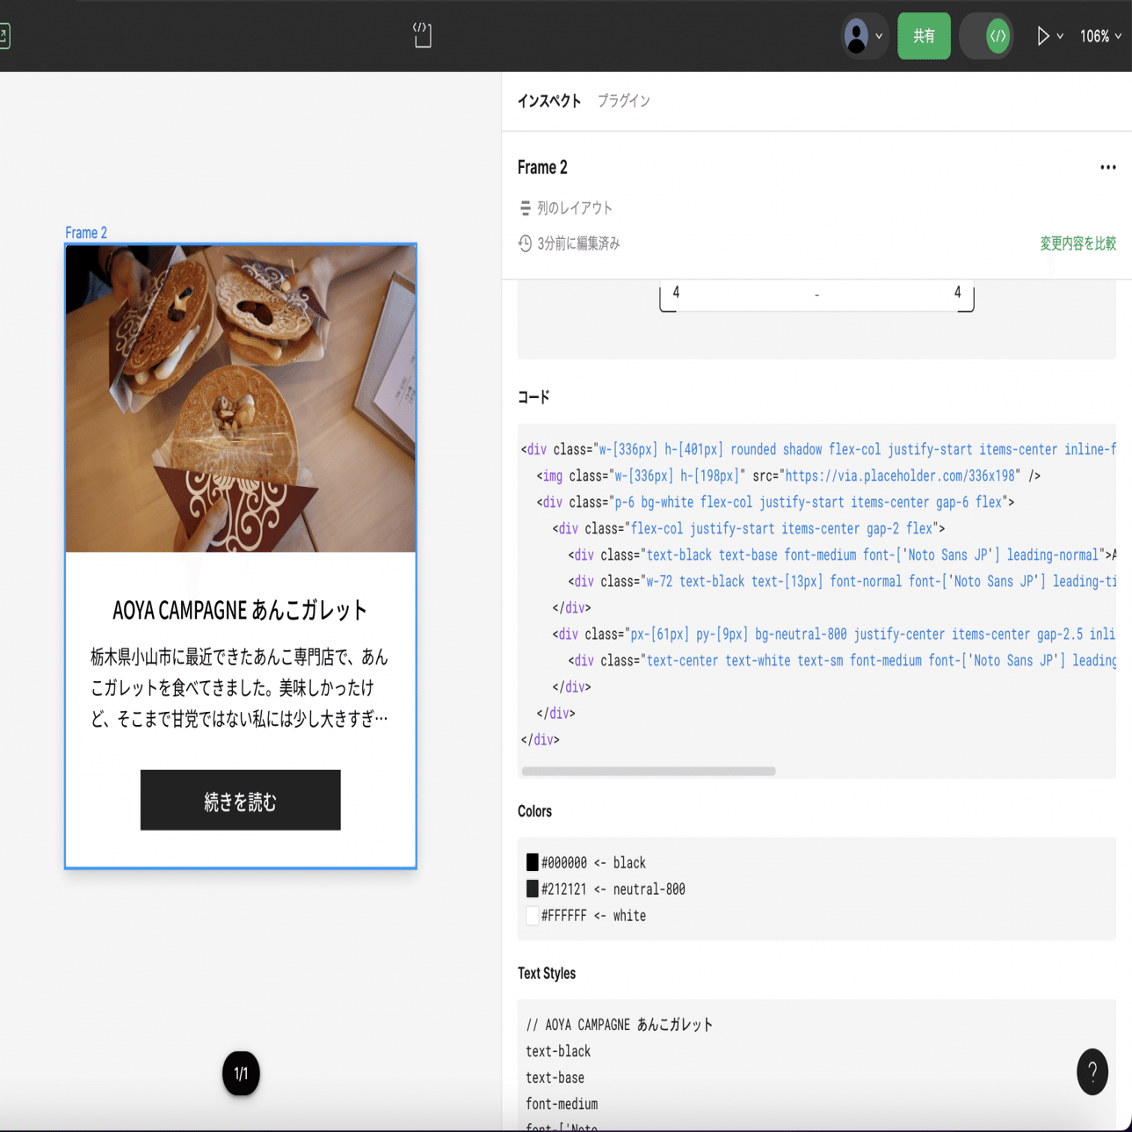
Task: Click the コード section heading
Action: [533, 397]
